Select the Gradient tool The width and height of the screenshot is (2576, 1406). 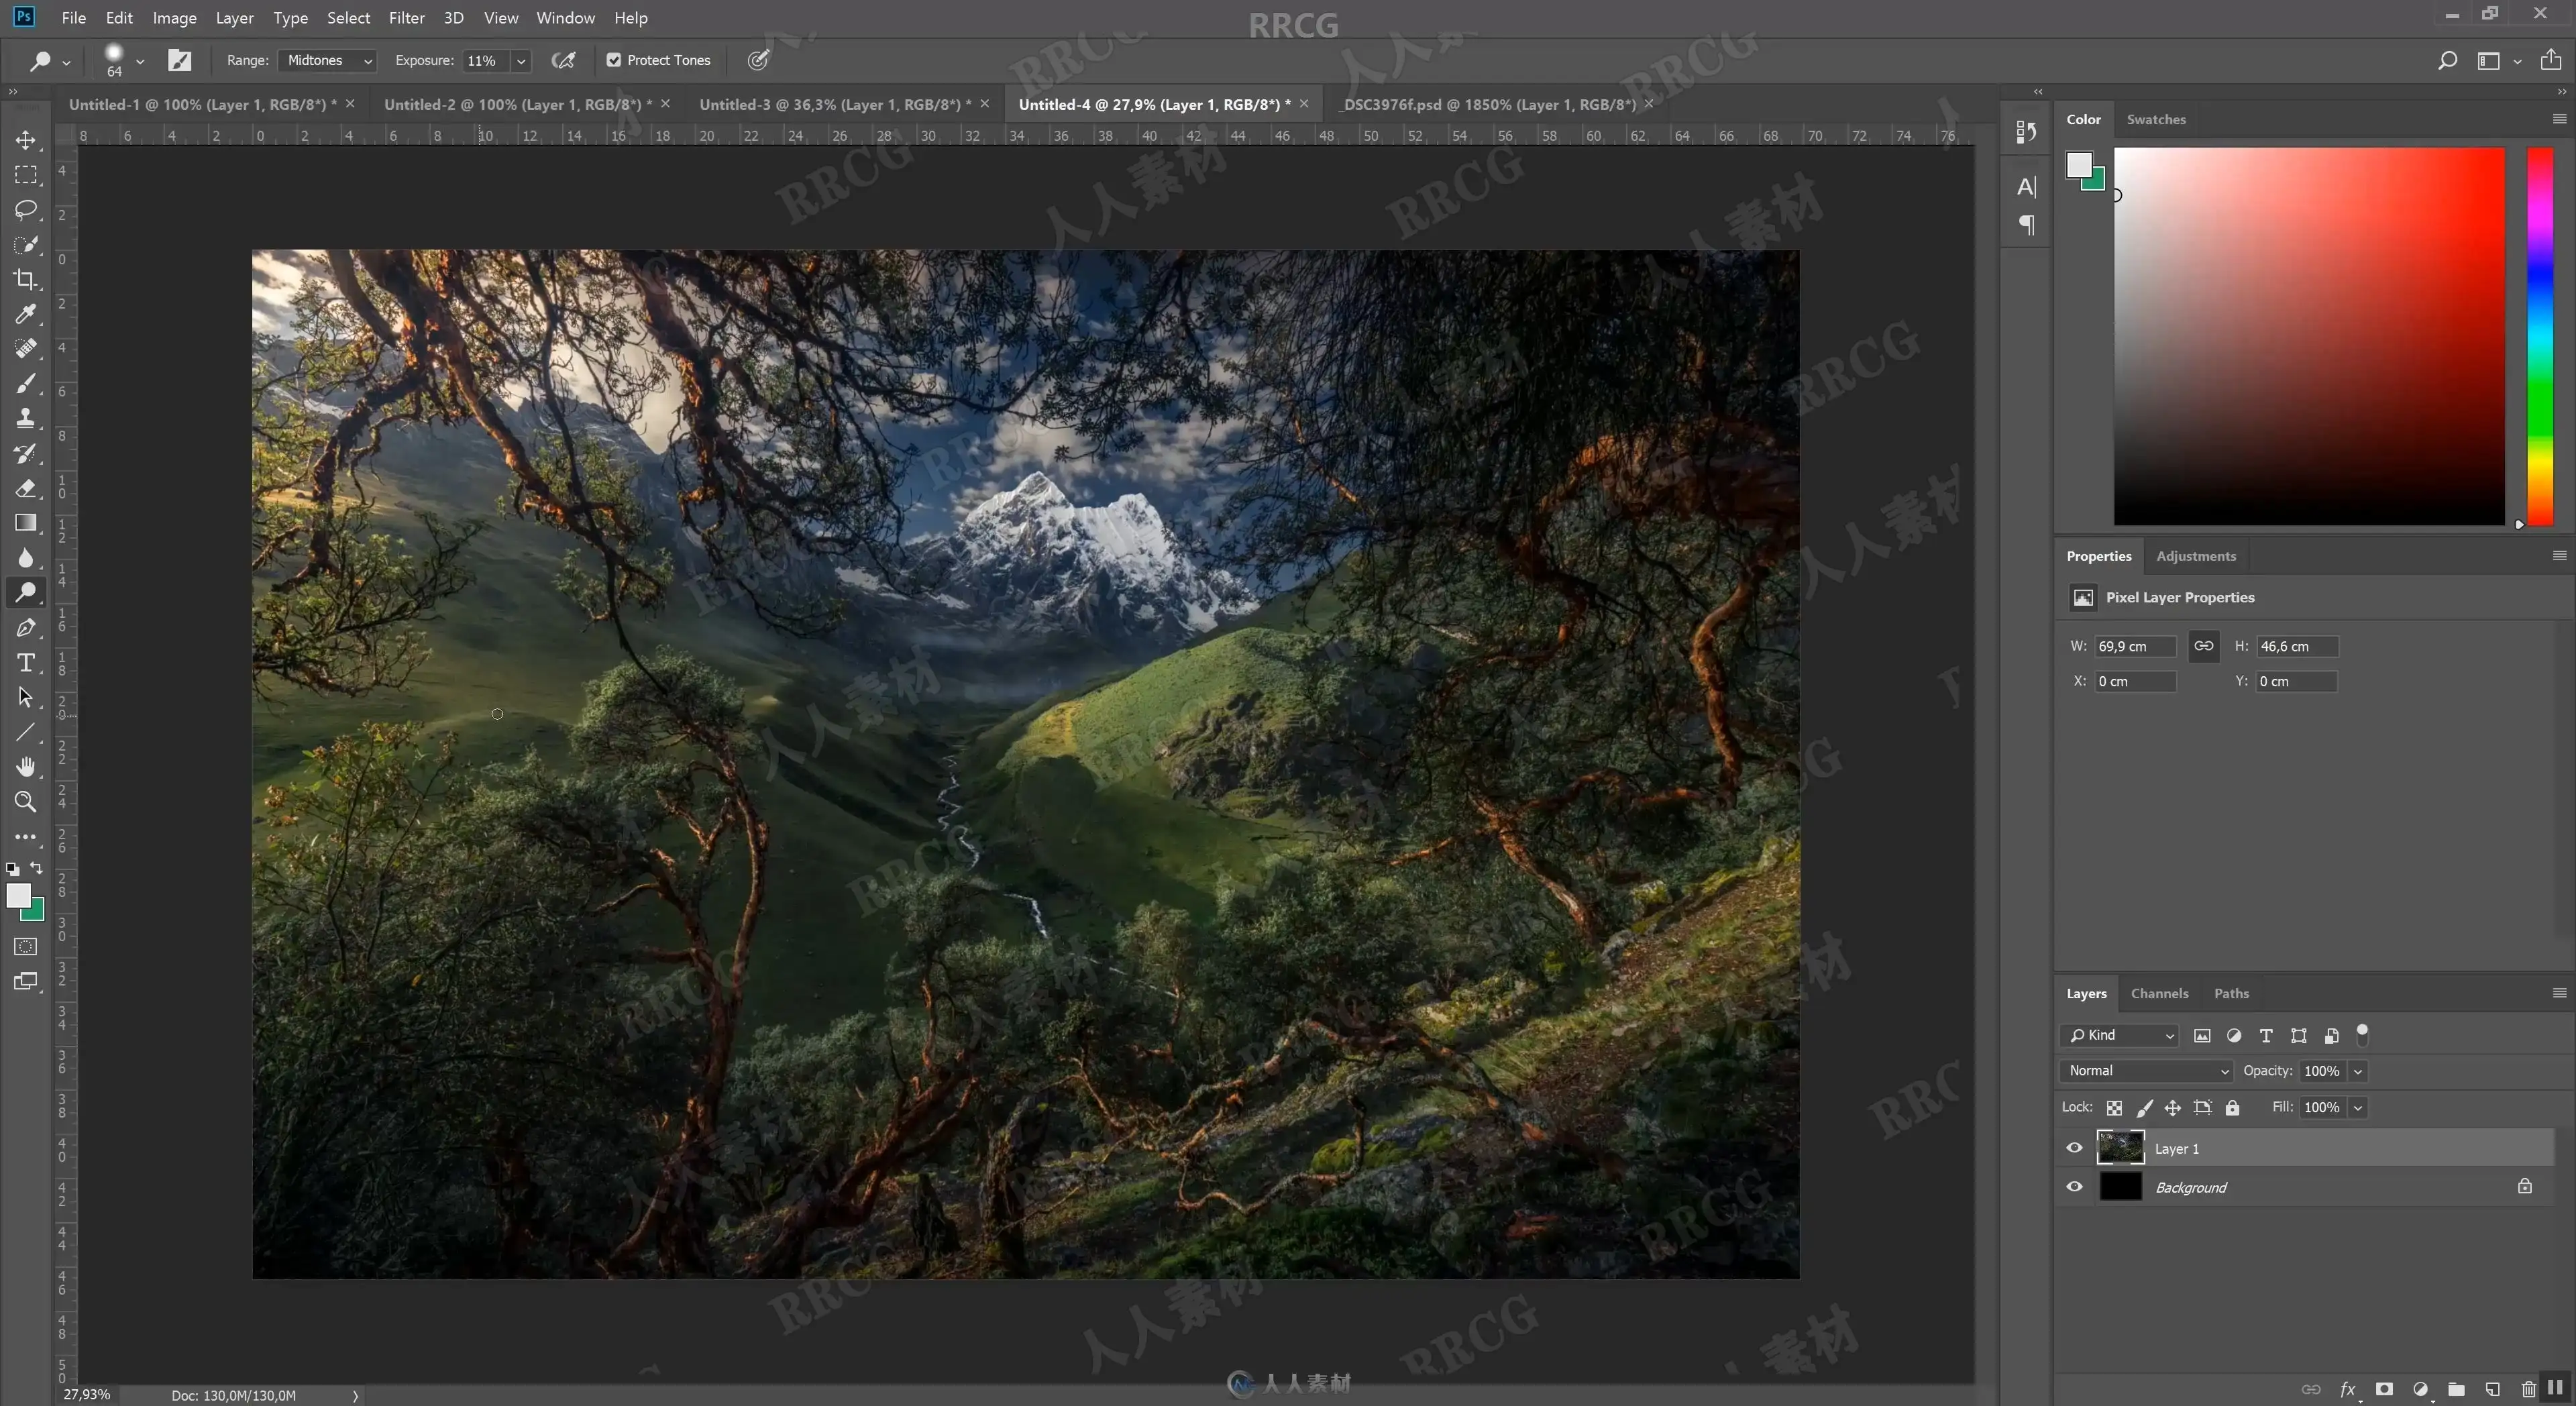click(x=26, y=523)
